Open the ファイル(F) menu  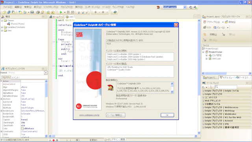point(7,7)
